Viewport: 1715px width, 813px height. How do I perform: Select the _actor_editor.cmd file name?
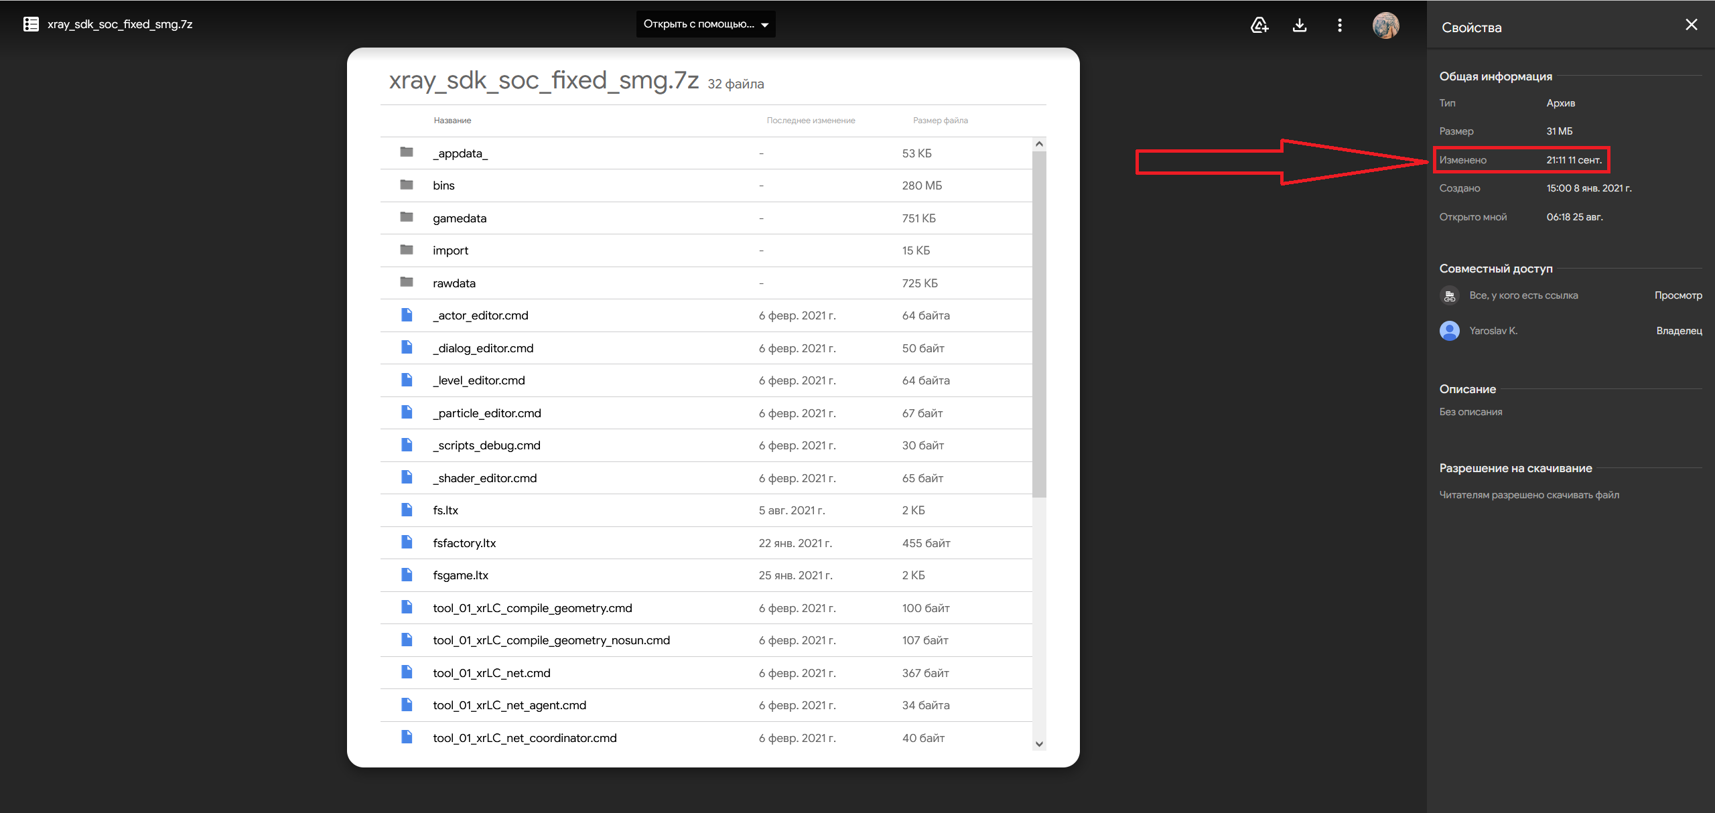[480, 315]
